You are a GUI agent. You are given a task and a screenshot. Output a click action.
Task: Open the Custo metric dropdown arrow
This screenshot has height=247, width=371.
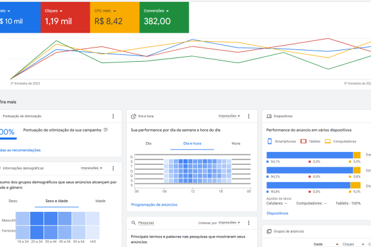click(x=9, y=11)
